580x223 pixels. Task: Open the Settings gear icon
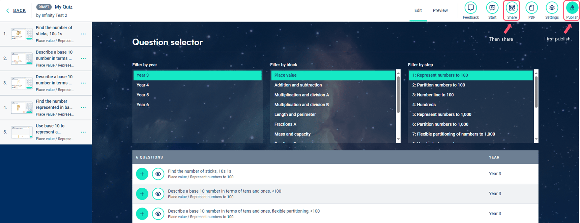click(552, 8)
